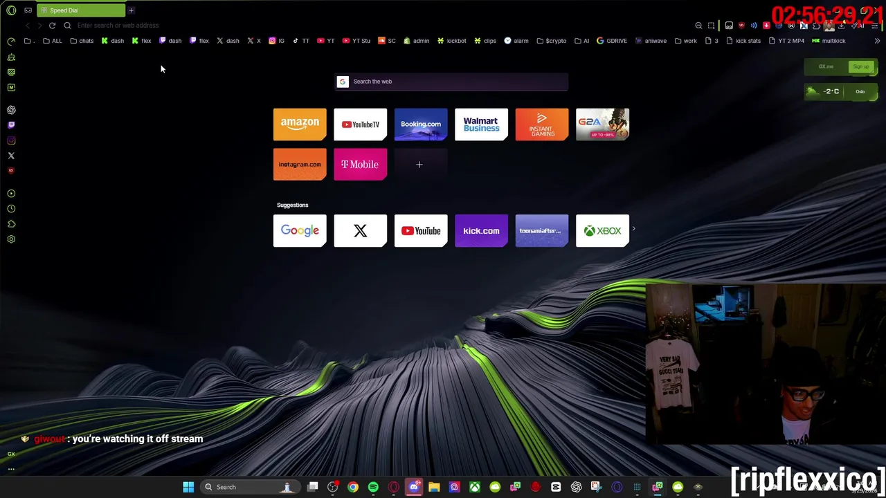Screen dimensions: 886x498
Task: Open the Twitch dash bookmark
Action: 170,41
